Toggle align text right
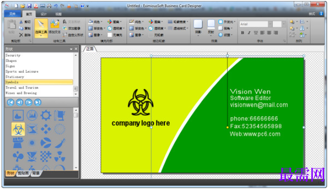 click(x=276, y=33)
